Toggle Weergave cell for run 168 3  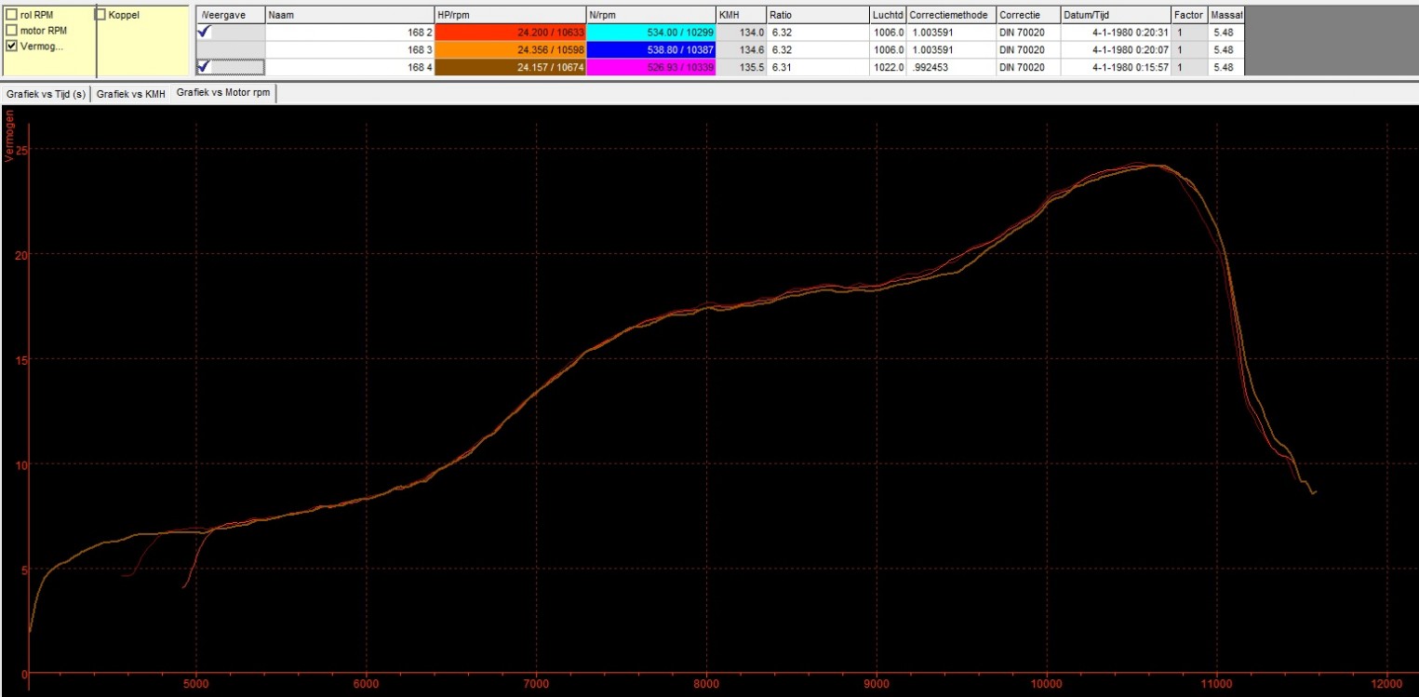[x=231, y=49]
